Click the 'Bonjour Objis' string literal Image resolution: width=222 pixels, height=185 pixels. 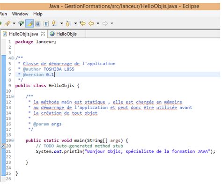(148, 151)
